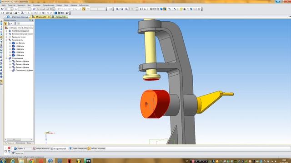Click the context help arrow icon

(67, 13)
